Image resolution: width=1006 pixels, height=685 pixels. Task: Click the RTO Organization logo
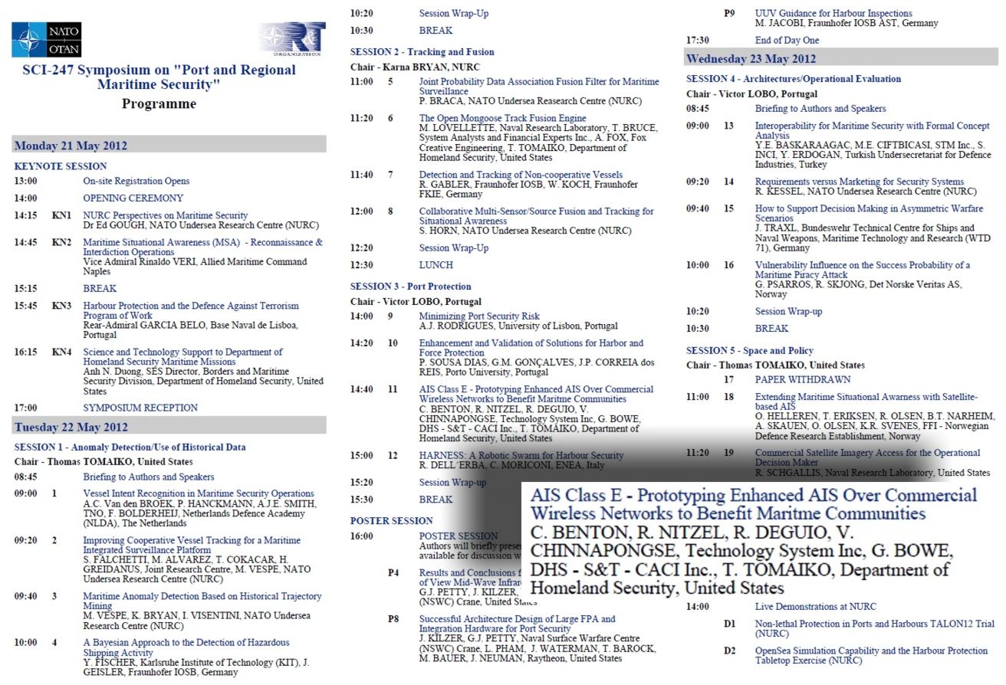point(292,39)
